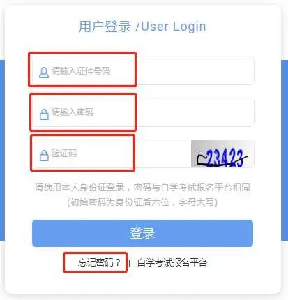This screenshot has width=288, height=300.
Task: Click the blue background strip on the right
Action: click(x=285, y=150)
